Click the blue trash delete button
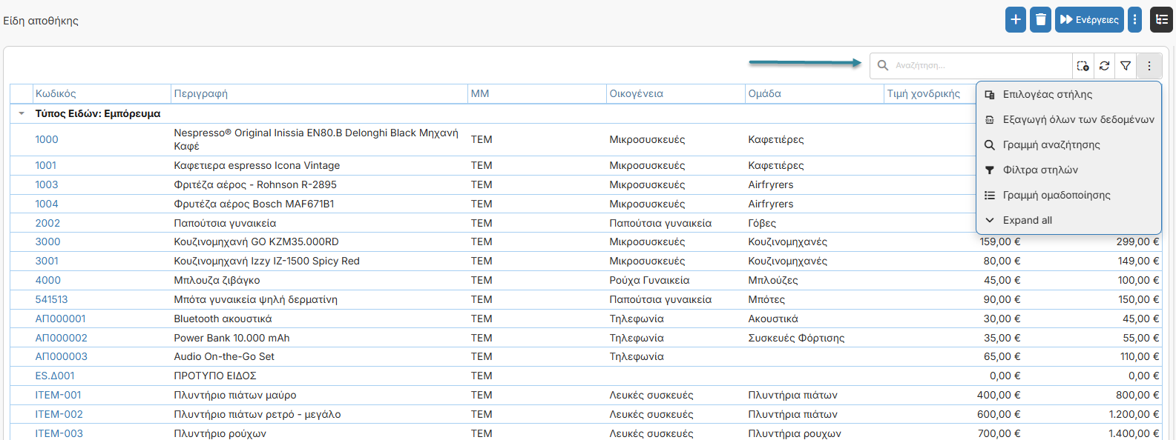Image resolution: width=1176 pixels, height=440 pixels. click(1041, 20)
